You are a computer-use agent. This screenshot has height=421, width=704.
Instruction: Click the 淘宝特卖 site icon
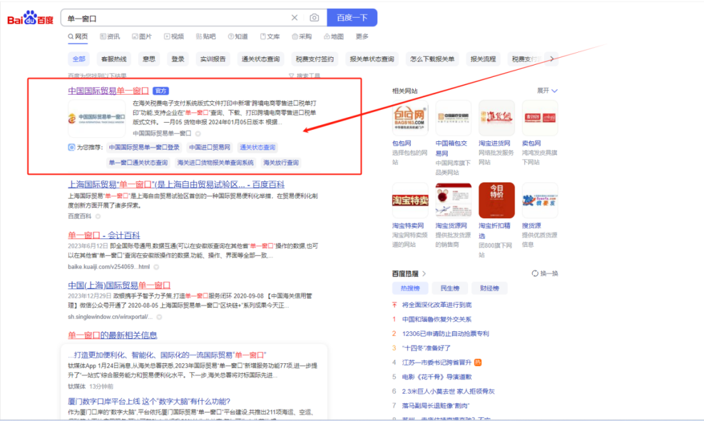[410, 200]
